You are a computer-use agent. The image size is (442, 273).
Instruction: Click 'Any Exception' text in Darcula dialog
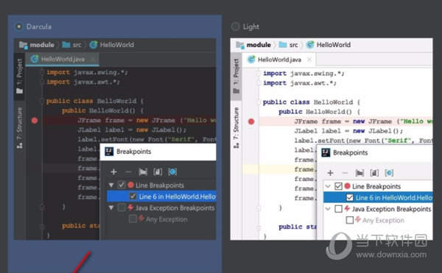166,219
